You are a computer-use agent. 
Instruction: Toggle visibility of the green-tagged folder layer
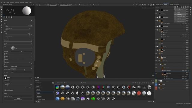(x=156, y=81)
